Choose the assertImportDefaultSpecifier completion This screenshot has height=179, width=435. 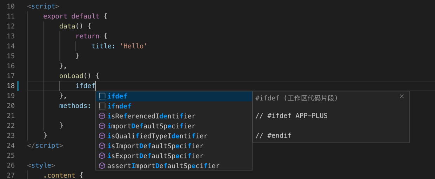click(x=163, y=166)
